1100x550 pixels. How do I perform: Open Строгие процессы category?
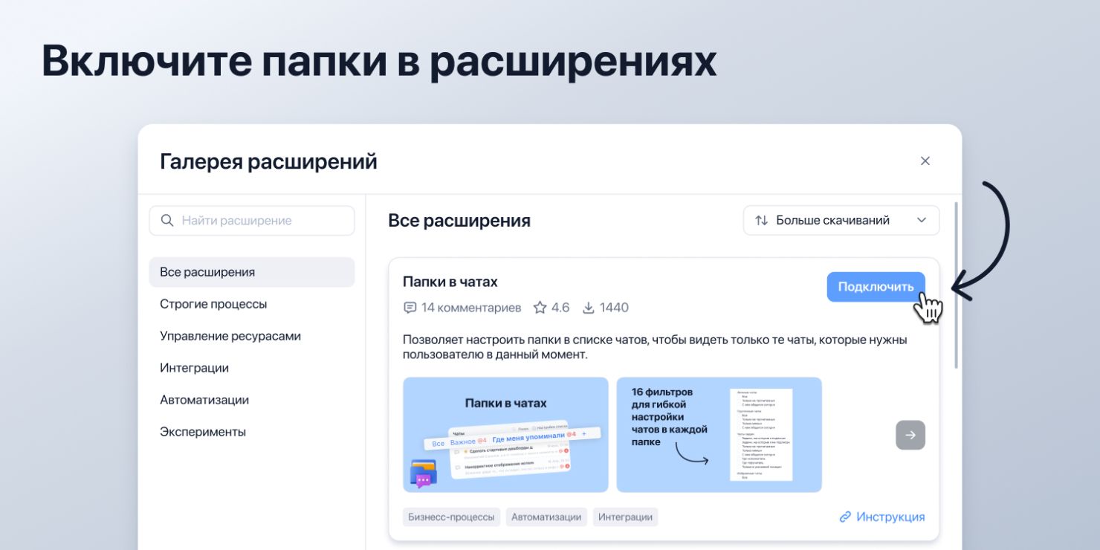(213, 304)
